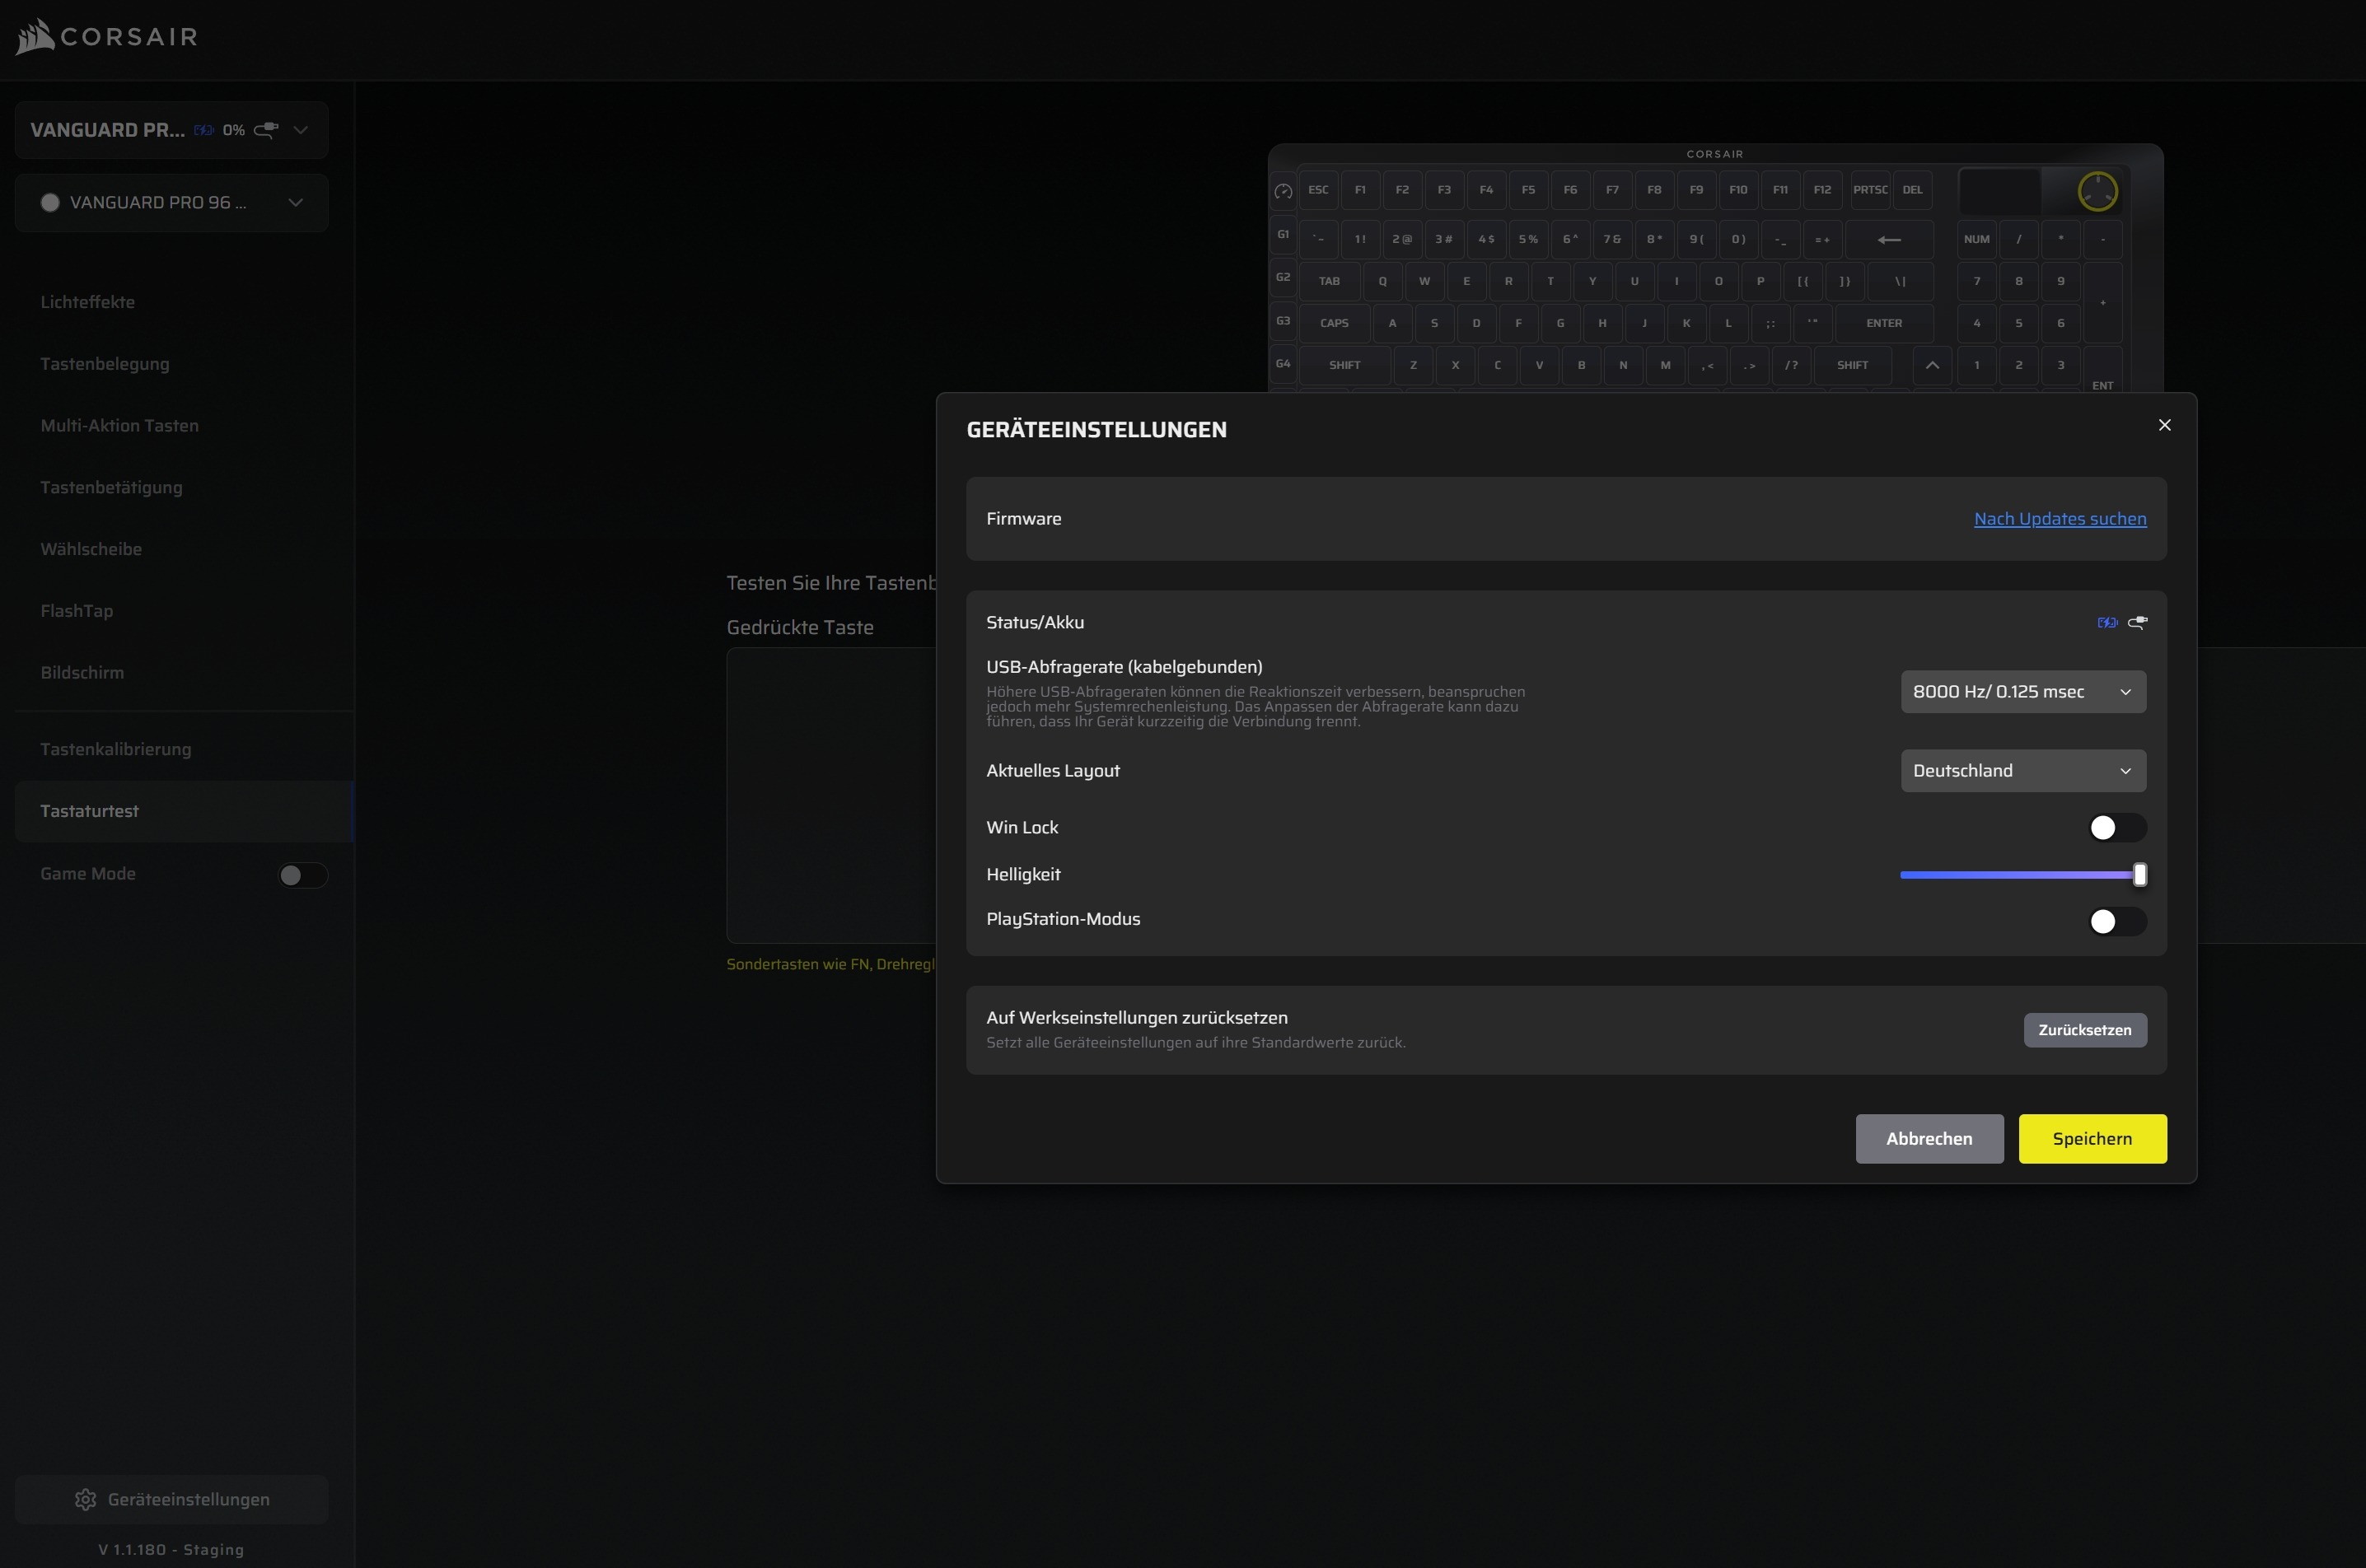The width and height of the screenshot is (2366, 1568).
Task: Click Nach Updates suchen link
Action: (2059, 519)
